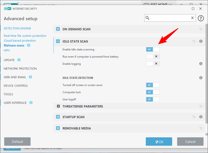This screenshot has height=153, width=208.
Task: Toggle User logoff detection switch
Action: (x=153, y=99)
